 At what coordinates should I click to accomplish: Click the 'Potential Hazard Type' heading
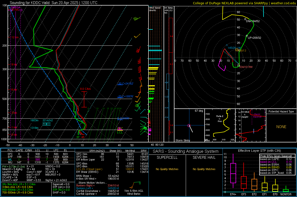pyautogui.click(x=281, y=111)
